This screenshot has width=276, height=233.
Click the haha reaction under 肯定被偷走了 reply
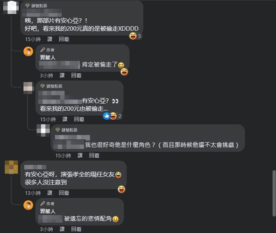pyautogui.click(x=124, y=72)
